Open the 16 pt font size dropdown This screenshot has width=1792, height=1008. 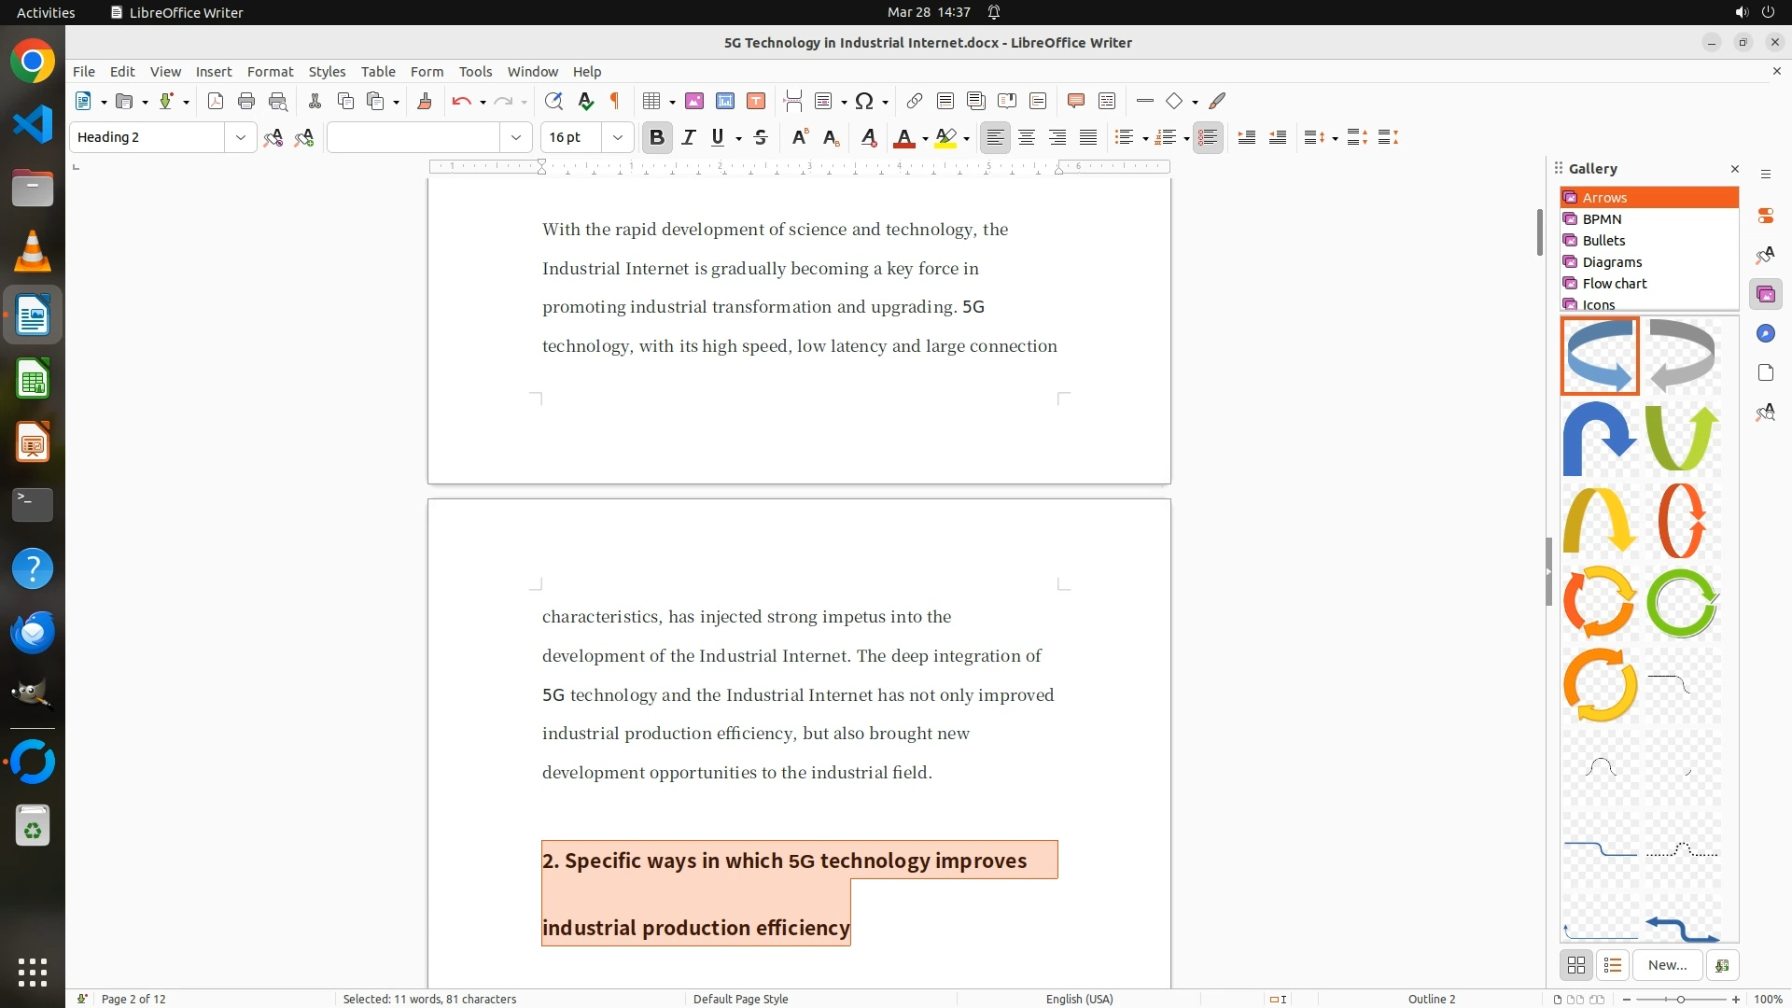click(617, 137)
